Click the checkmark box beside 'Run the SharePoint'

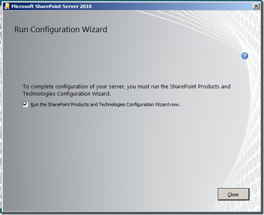coord(25,105)
